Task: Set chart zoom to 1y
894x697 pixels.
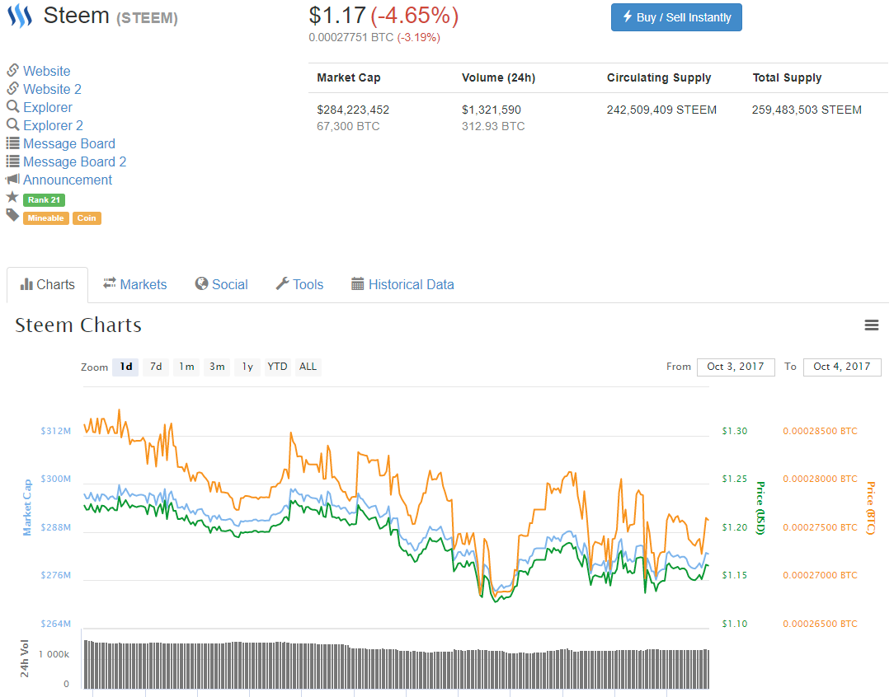Action: [247, 367]
